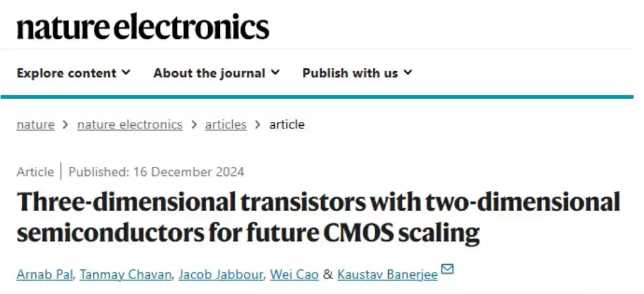Click the chevron separator after nature breadcrumb
This screenshot has width=644, height=294.
tap(66, 125)
